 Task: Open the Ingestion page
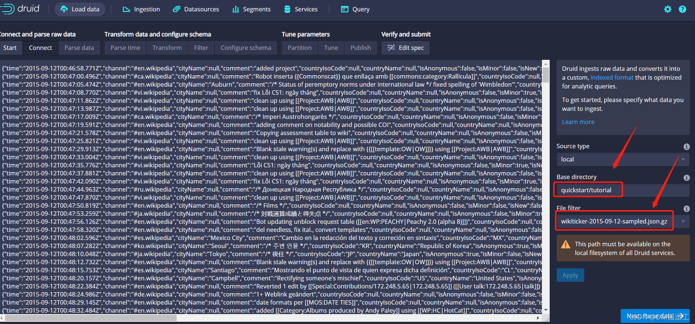click(141, 9)
